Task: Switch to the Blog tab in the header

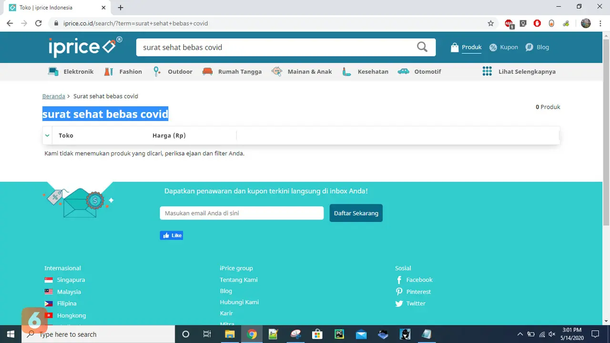Action: (537, 47)
